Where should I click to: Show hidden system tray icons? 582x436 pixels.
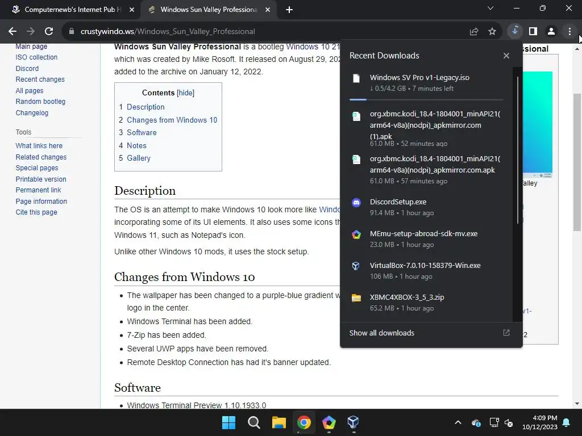click(458, 422)
